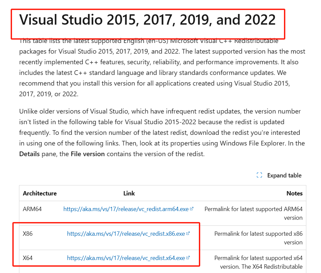Click the note about latest supported x64 version

point(258,262)
